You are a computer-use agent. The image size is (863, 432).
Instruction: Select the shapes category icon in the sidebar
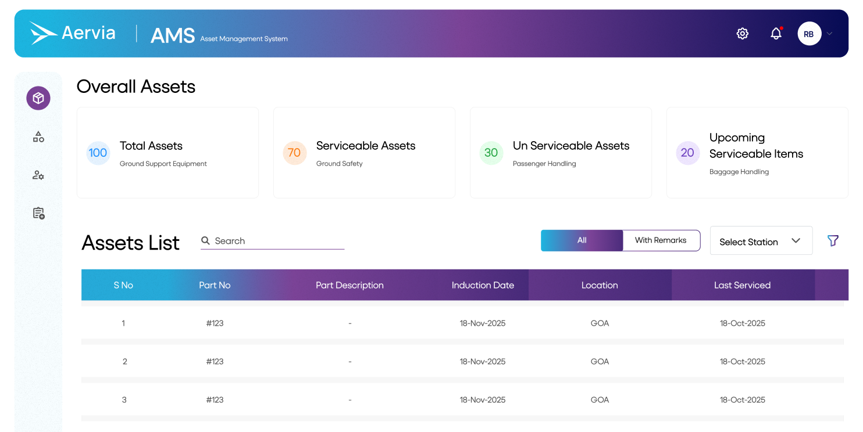(x=38, y=136)
